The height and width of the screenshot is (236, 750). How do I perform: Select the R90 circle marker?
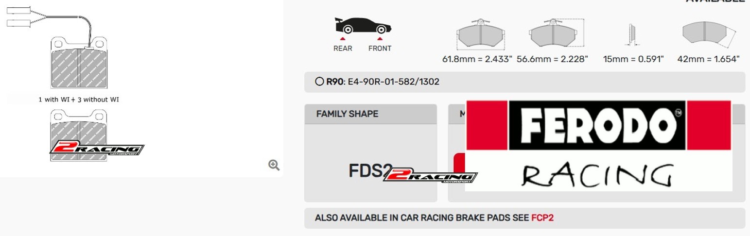coord(319,82)
